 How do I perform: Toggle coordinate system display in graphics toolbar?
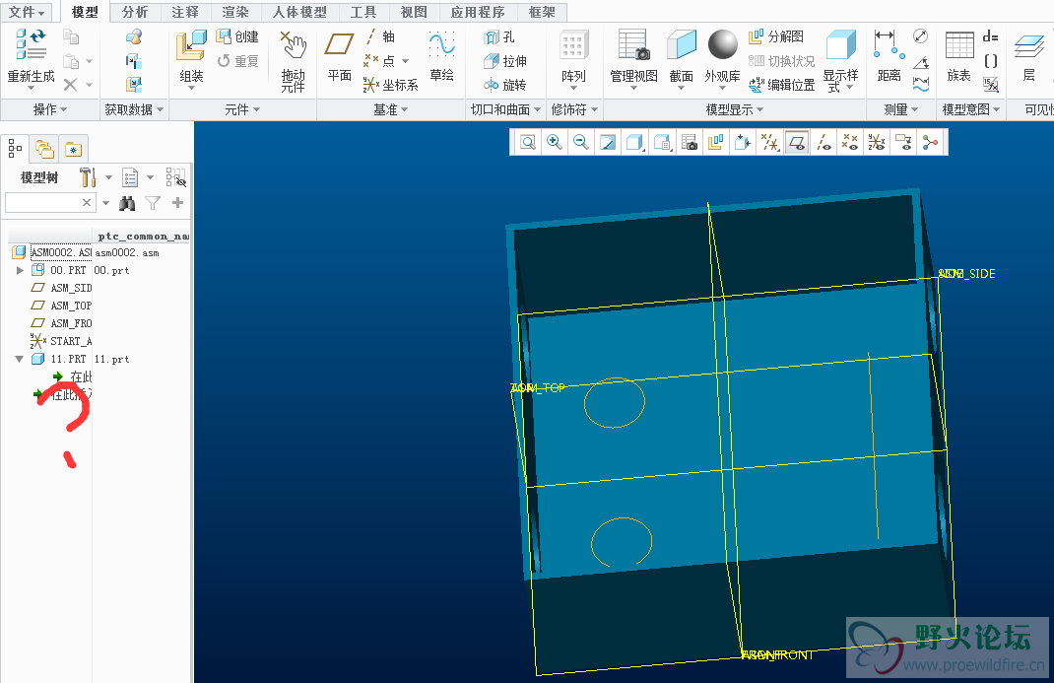pos(877,143)
